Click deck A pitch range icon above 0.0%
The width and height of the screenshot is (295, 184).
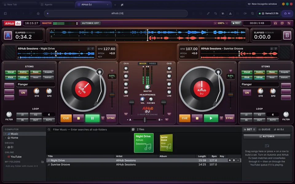[x=112, y=71]
